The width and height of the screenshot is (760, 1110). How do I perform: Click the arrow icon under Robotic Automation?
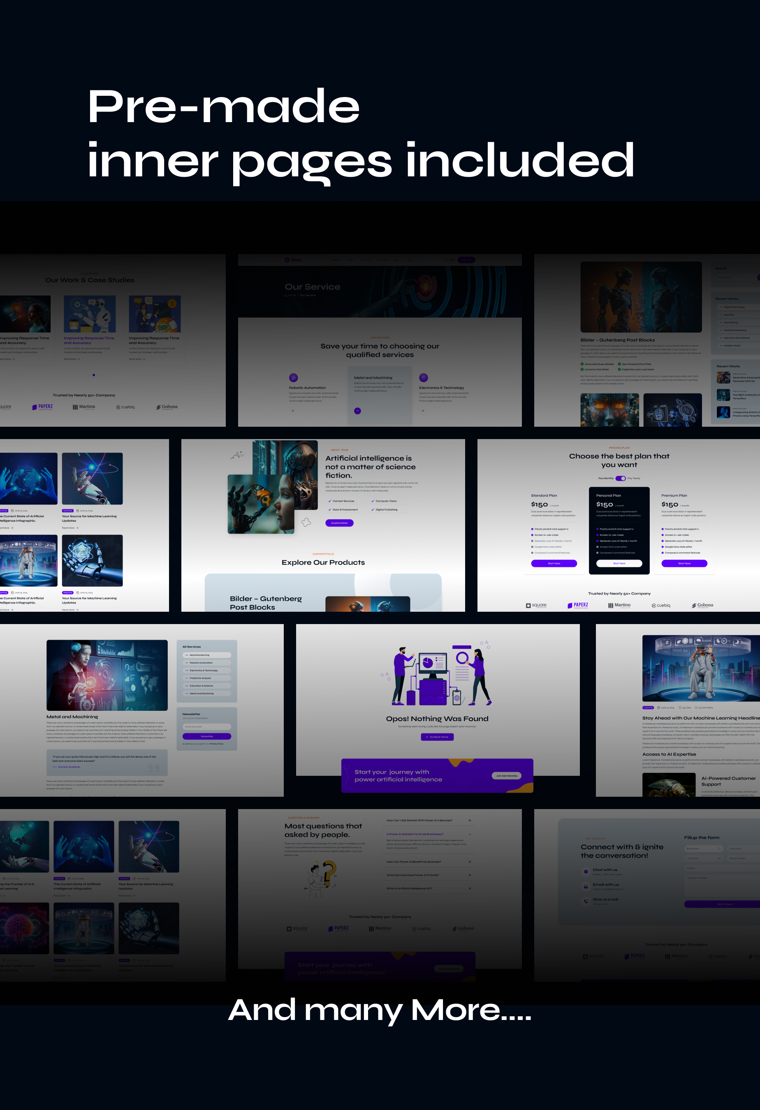pos(292,411)
